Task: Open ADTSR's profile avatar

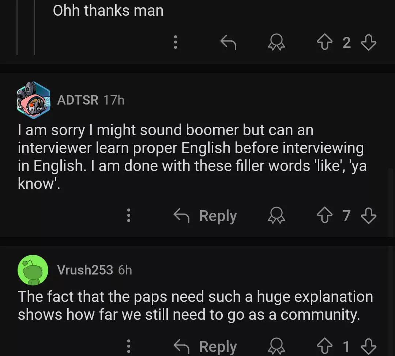Action: click(x=33, y=100)
